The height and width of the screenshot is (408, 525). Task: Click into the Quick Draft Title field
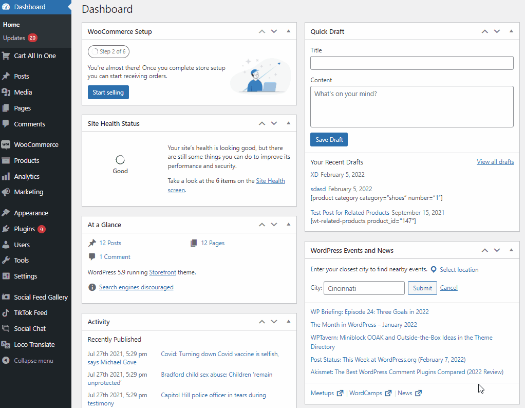(412, 63)
